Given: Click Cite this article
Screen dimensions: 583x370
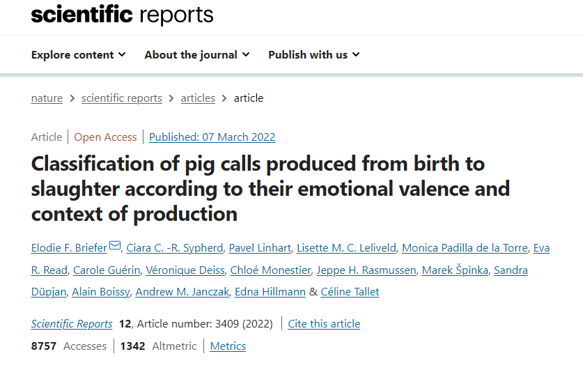Looking at the screenshot, I should tap(324, 324).
